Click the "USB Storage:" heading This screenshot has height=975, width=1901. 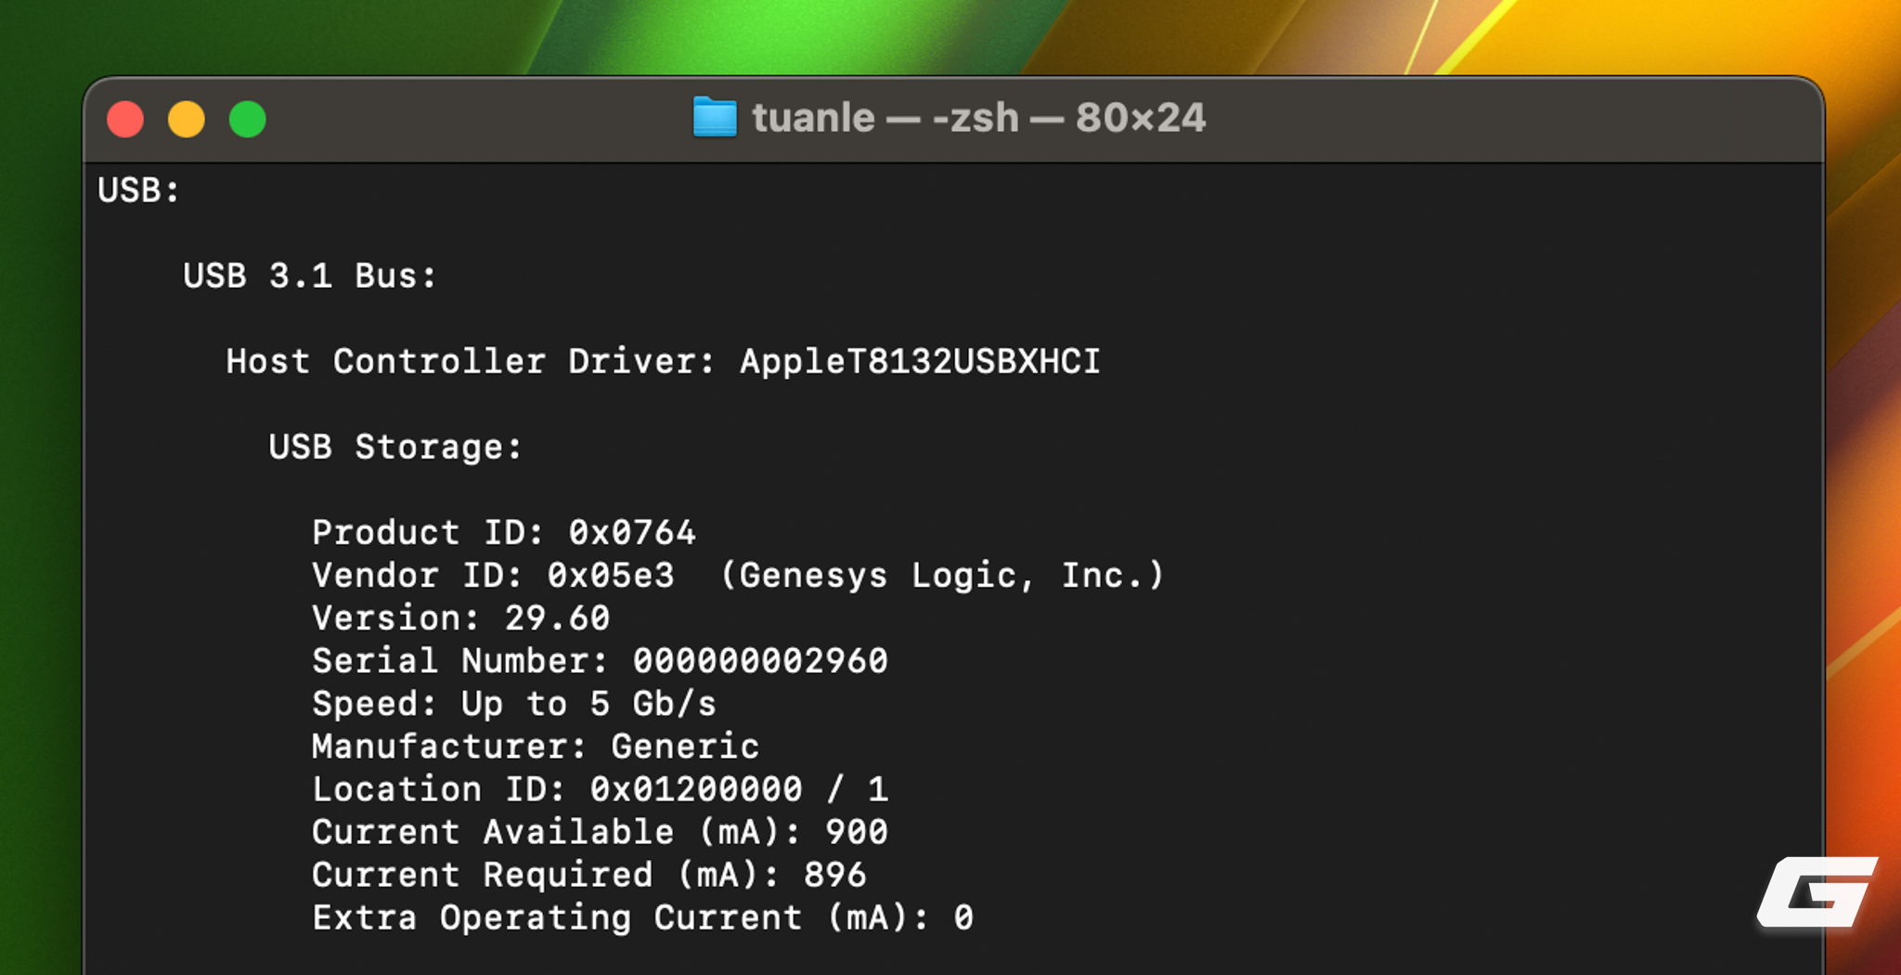(x=395, y=447)
